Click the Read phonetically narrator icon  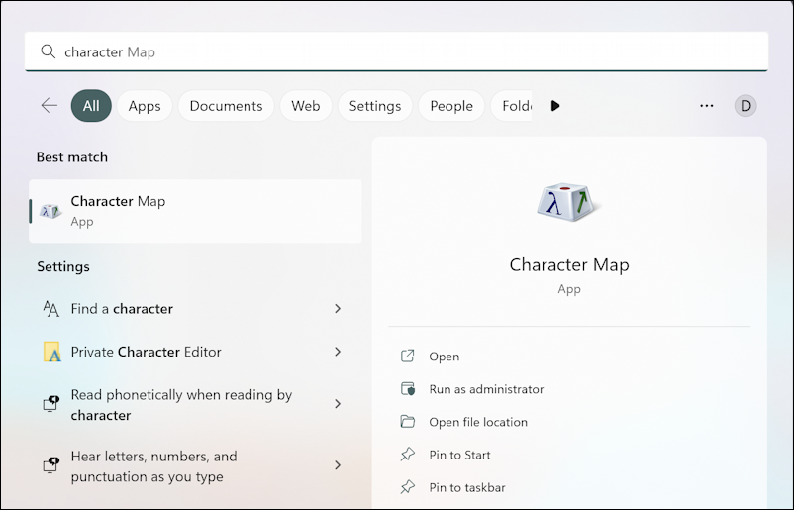(50, 404)
